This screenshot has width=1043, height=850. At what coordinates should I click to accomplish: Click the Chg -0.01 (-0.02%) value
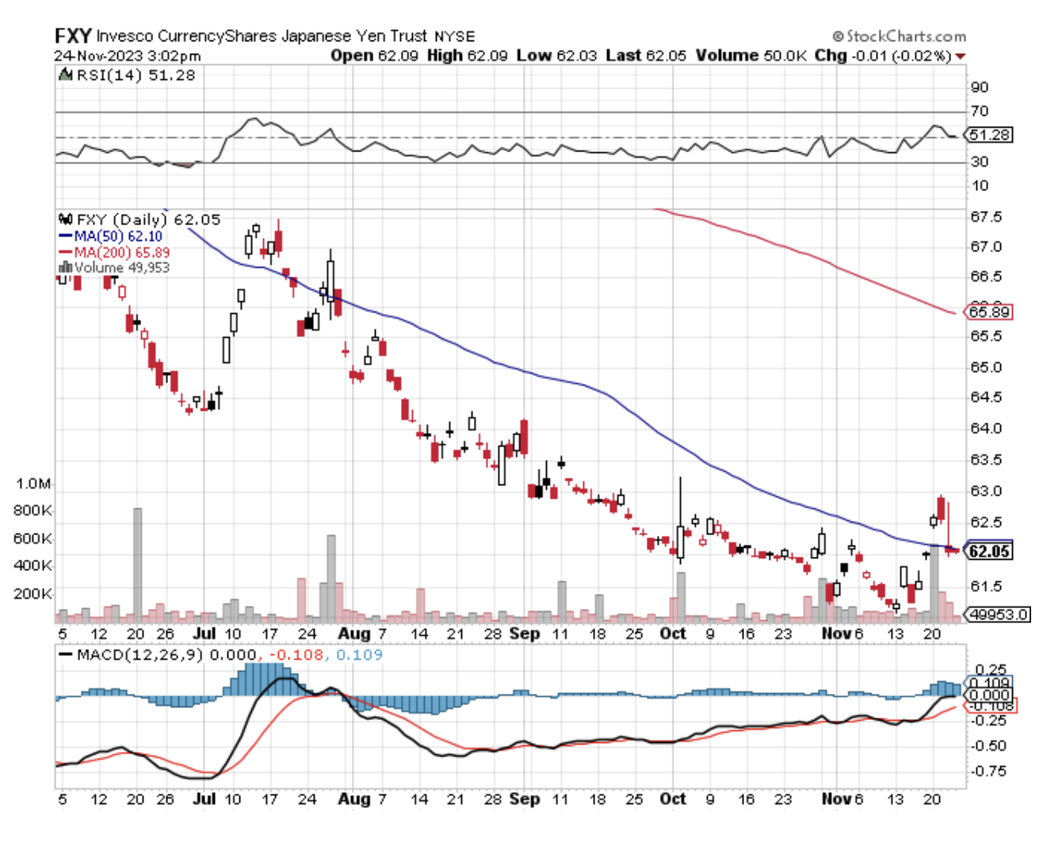coord(883,56)
